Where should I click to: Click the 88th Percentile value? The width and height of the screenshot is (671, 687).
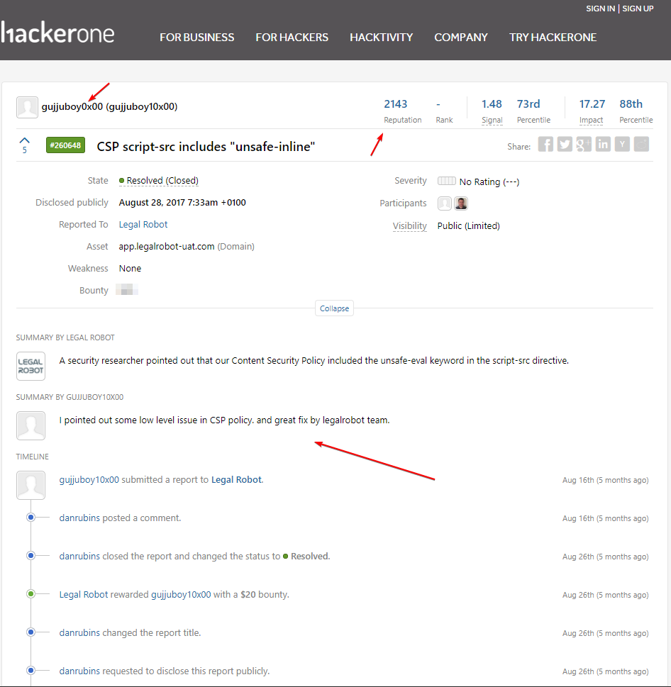[x=631, y=104]
